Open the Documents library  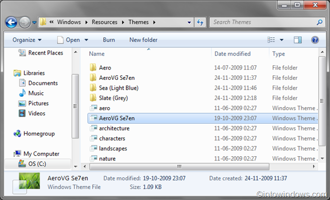[x=38, y=83]
